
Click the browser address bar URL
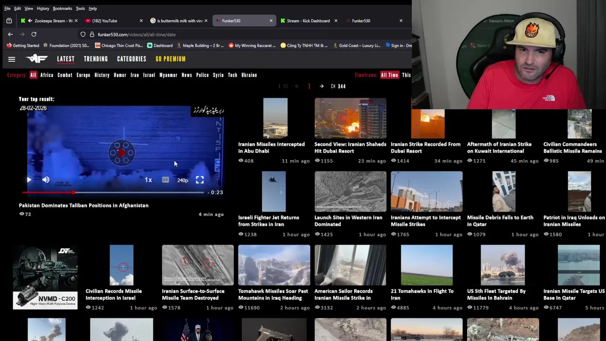pos(136,35)
